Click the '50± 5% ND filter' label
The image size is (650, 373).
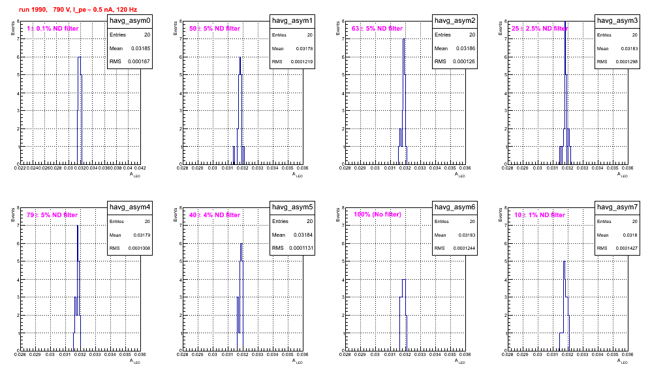pyautogui.click(x=215, y=29)
